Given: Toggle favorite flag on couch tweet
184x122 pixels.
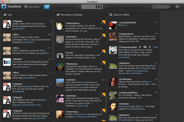Looking at the screenshot, I should [104, 51].
